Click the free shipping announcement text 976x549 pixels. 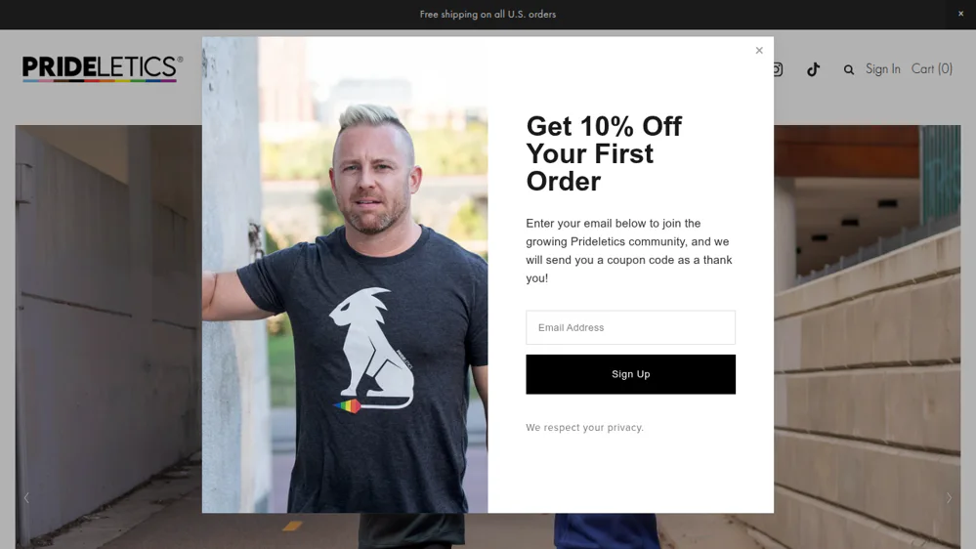488,15
